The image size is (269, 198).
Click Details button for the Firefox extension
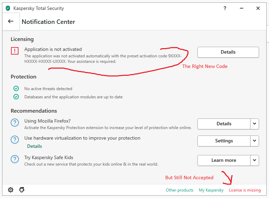pos(224,124)
